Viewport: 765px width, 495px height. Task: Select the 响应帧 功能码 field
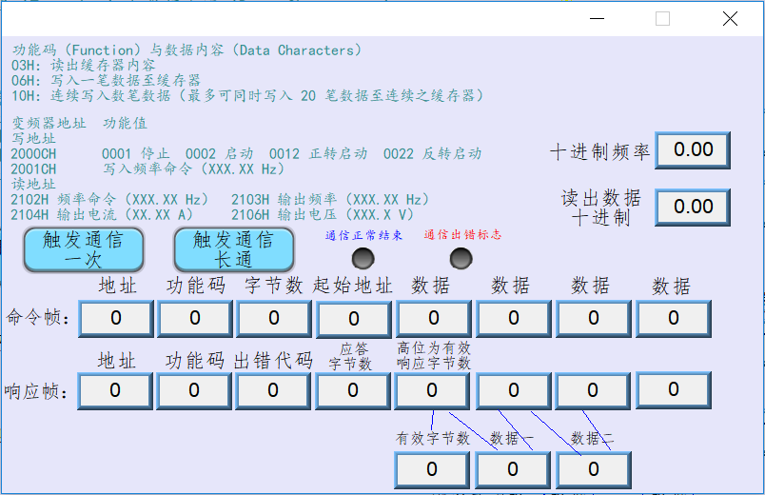click(x=194, y=390)
